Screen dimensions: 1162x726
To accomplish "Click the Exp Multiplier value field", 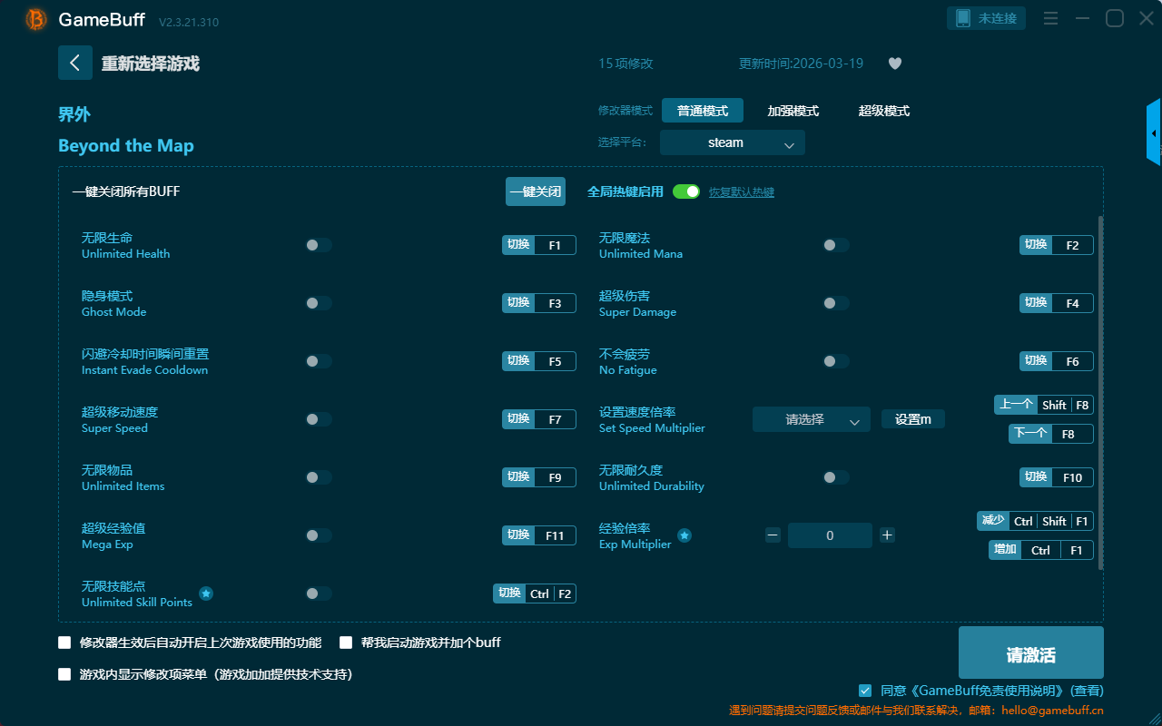I will click(830, 535).
